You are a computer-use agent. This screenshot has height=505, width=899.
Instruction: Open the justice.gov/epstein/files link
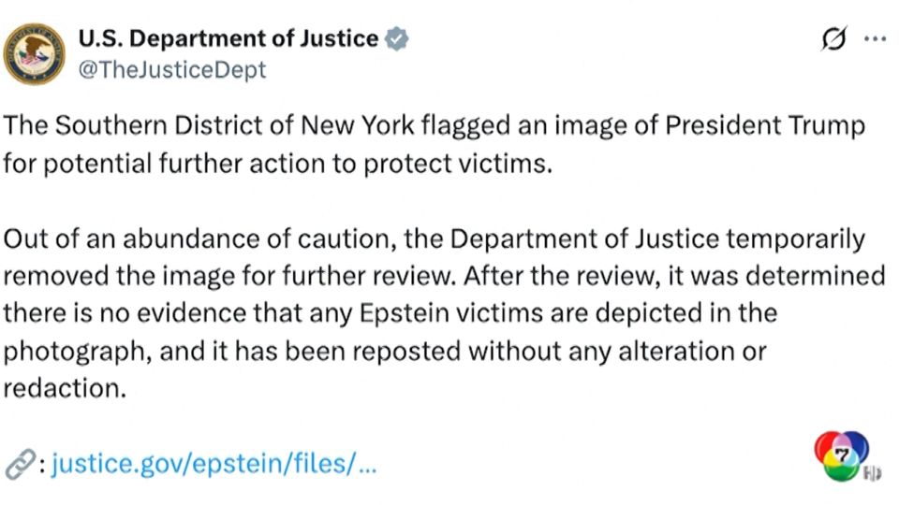214,463
